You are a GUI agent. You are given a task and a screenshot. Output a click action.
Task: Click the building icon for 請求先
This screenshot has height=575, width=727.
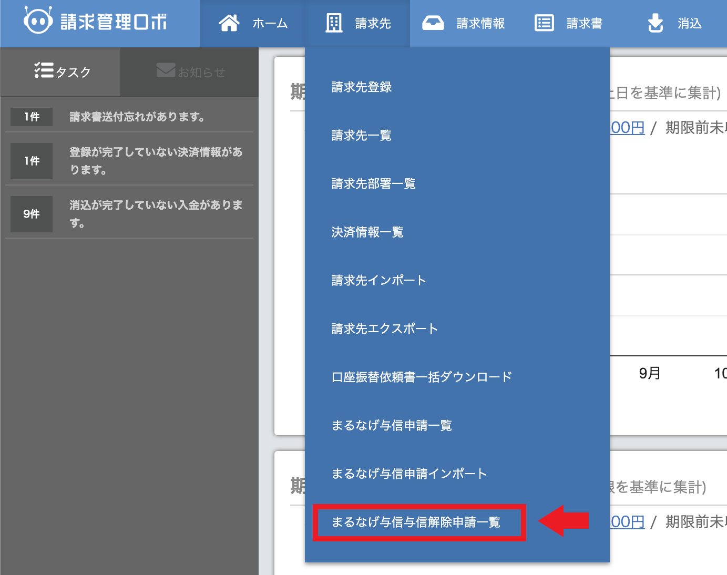click(334, 23)
